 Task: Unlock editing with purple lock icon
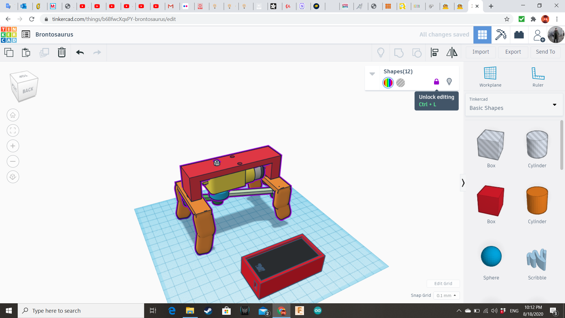pyautogui.click(x=436, y=82)
